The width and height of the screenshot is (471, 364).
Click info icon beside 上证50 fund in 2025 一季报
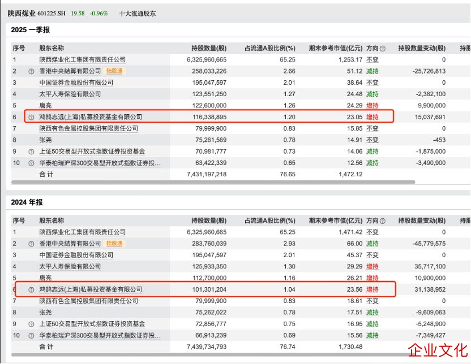click(x=31, y=151)
